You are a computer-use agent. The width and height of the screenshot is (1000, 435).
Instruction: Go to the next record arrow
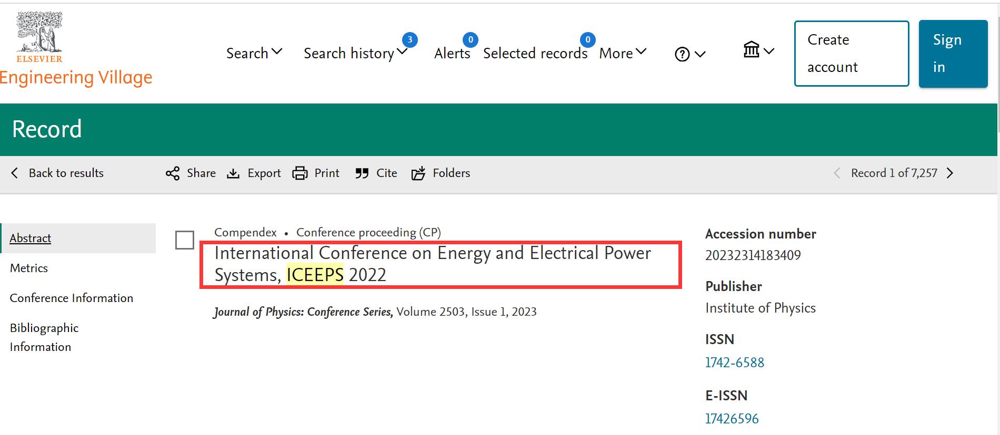[x=950, y=173]
